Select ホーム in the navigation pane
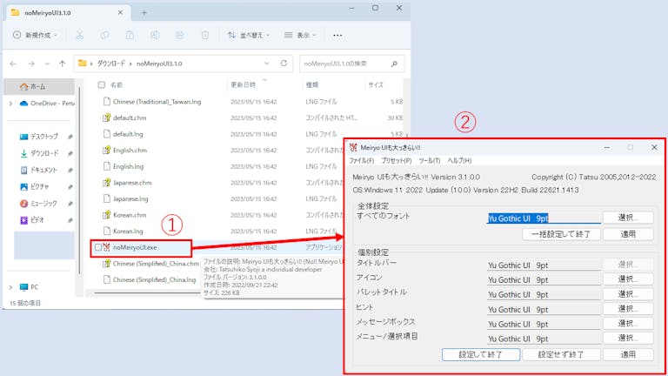The height and width of the screenshot is (376, 668). (x=39, y=86)
